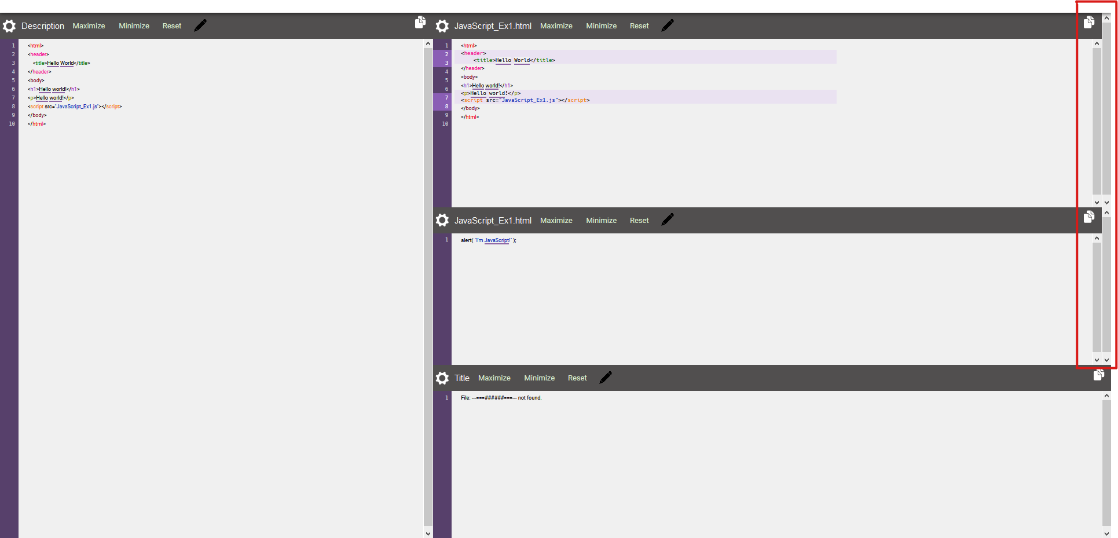This screenshot has height=538, width=1118.
Task: Open the Title panel gear settings
Action: (442, 378)
